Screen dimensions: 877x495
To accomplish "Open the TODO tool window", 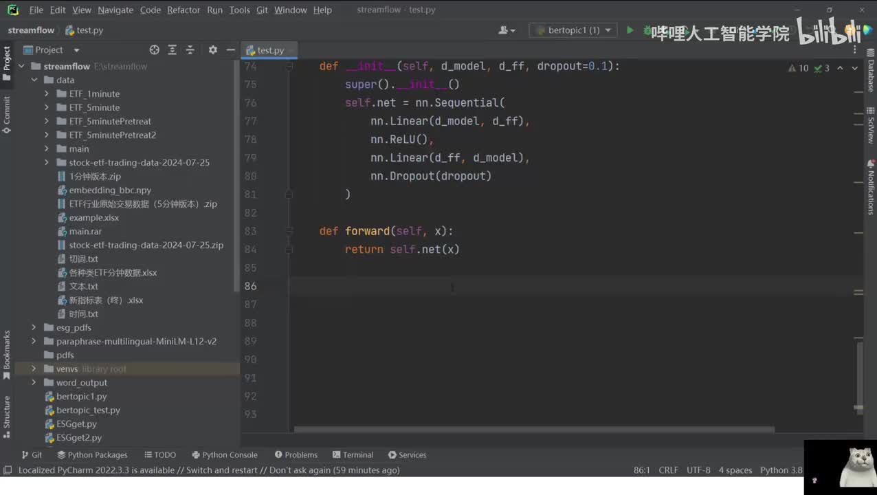I will point(160,455).
